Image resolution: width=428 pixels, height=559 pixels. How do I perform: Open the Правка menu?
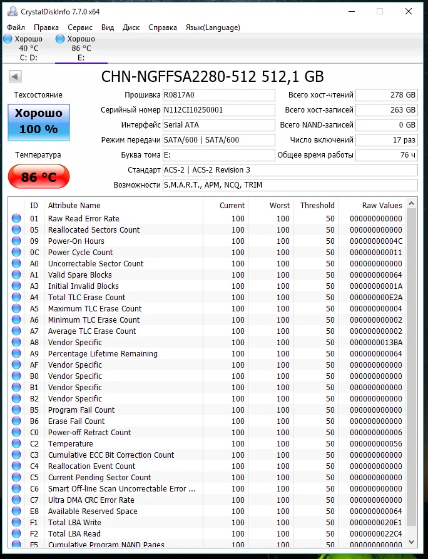click(x=46, y=28)
